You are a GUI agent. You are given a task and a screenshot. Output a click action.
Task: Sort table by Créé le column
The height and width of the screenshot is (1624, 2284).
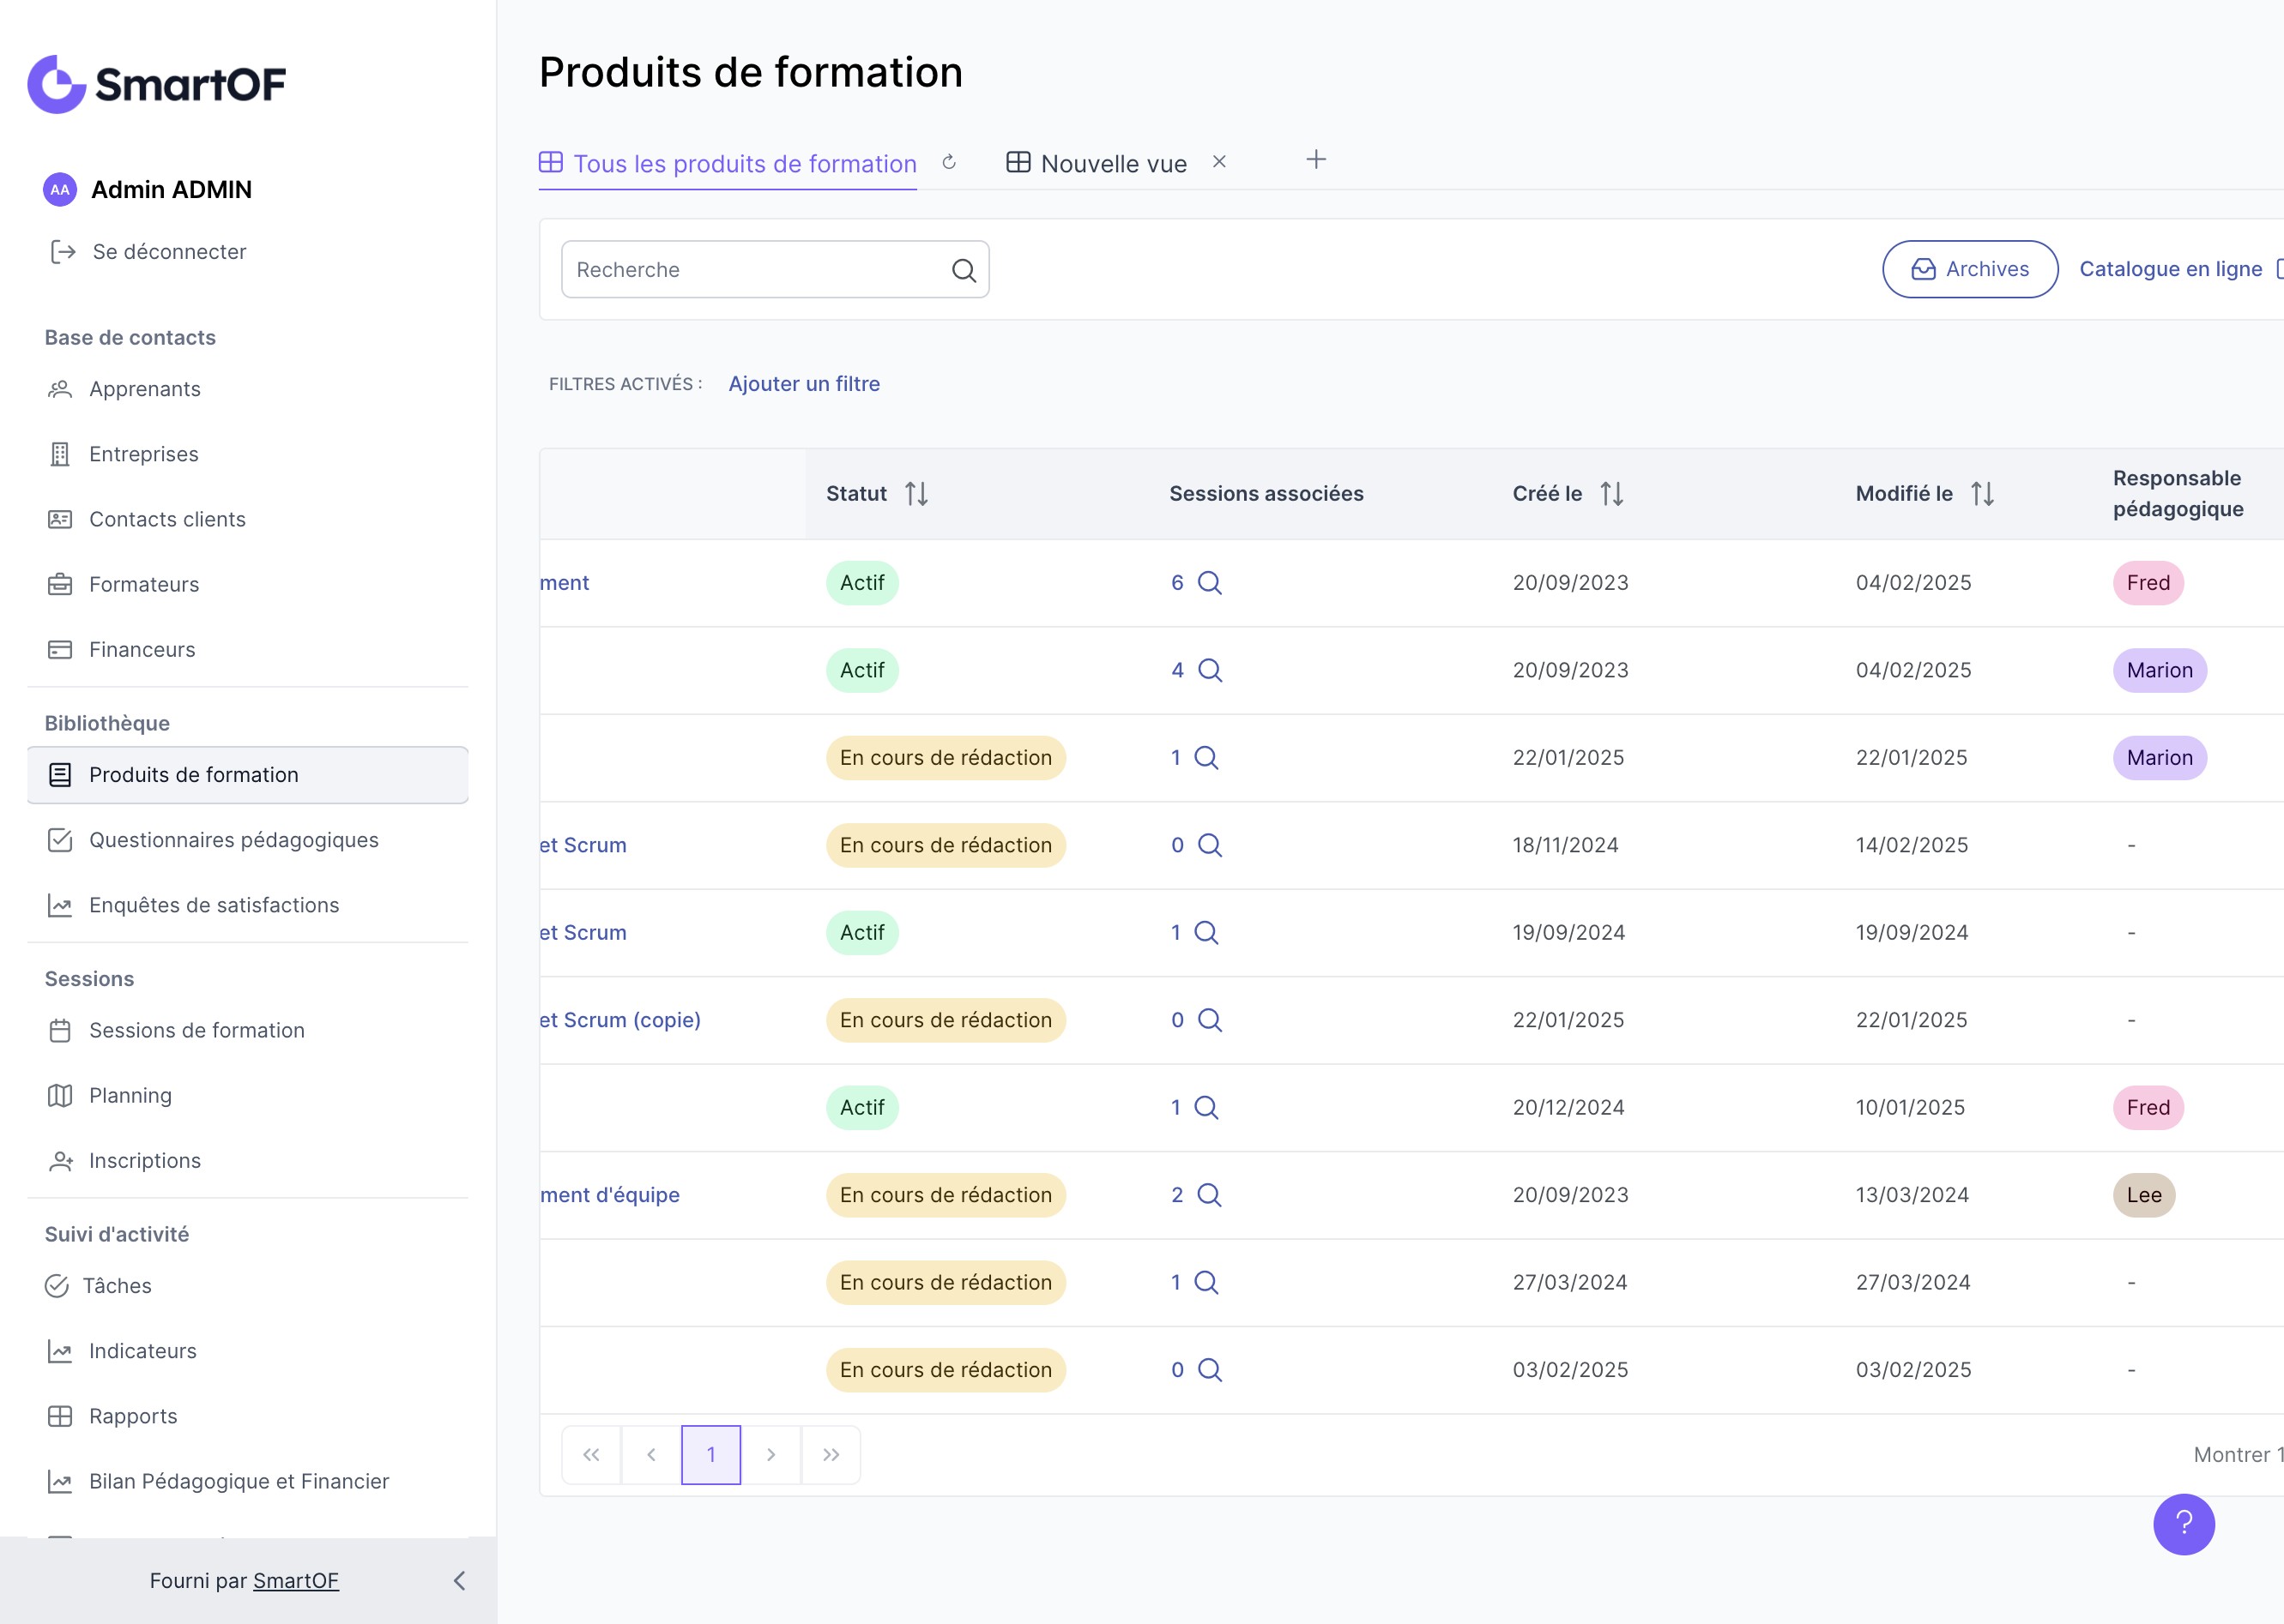[x=1610, y=494]
